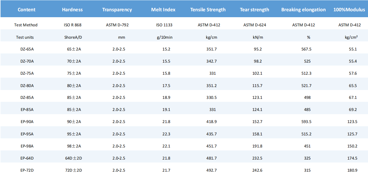Select the ShoreA/D units cell
This screenshot has height=173, width=368.
73,37
